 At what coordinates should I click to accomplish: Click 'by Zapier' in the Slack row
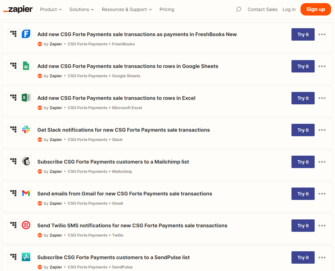(53, 140)
